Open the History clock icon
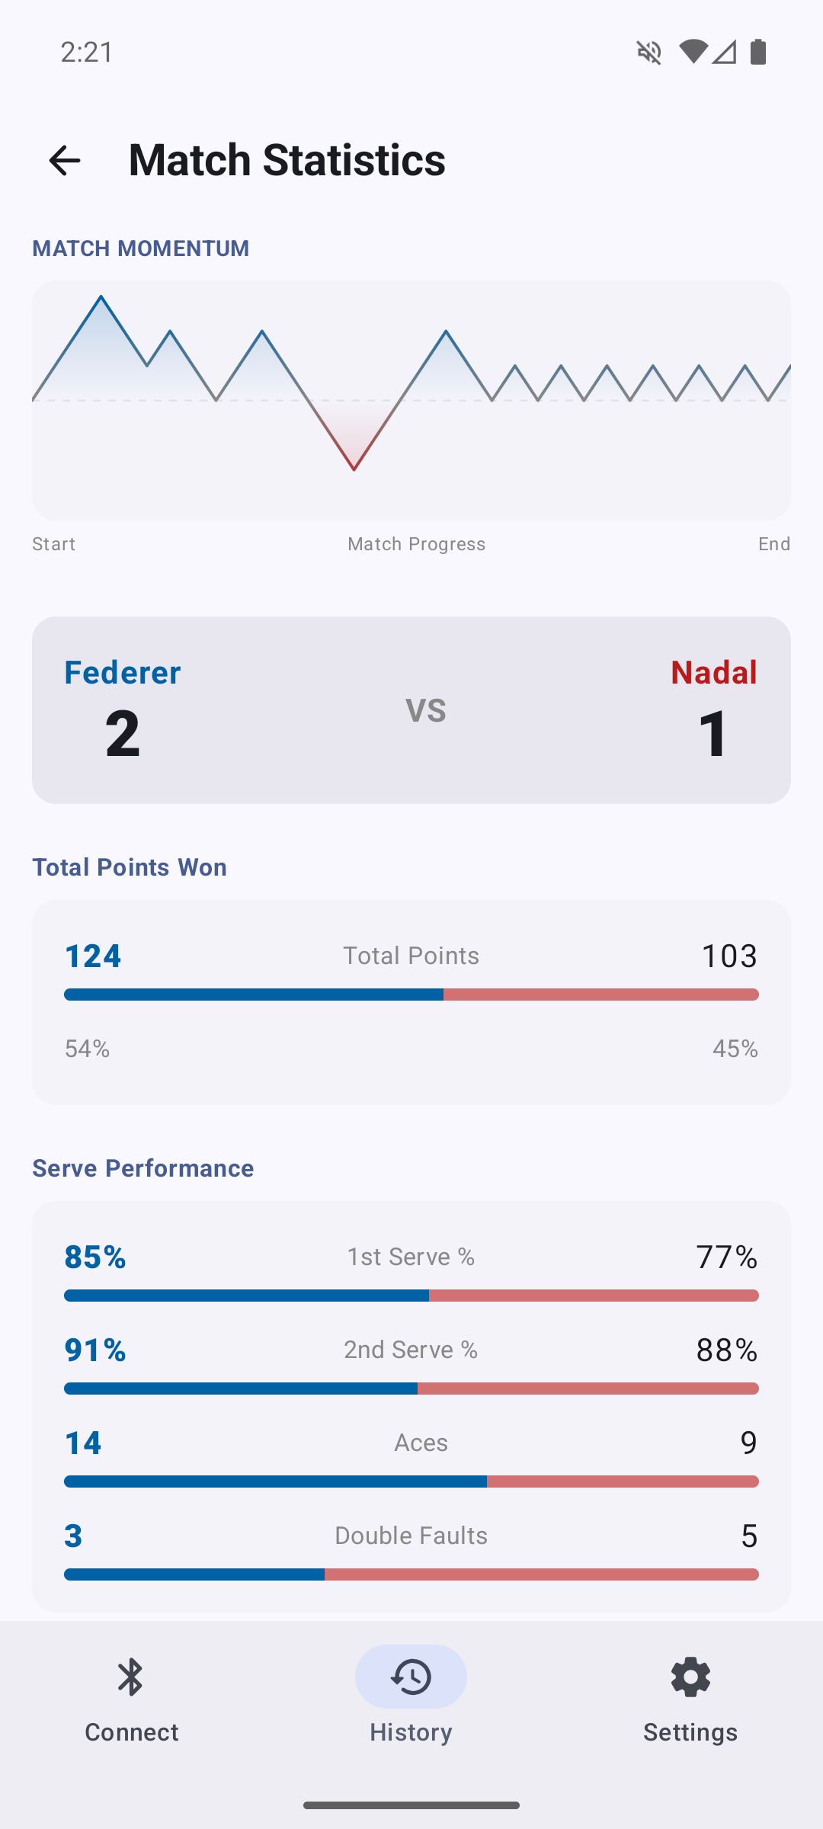This screenshot has height=1829, width=823. (411, 1677)
